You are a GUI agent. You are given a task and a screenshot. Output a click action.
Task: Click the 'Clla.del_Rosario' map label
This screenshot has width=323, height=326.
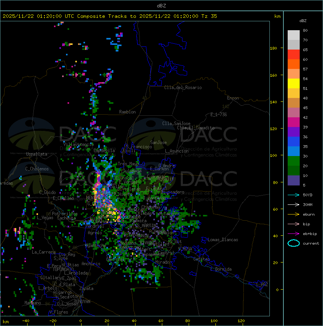[x=183, y=88]
